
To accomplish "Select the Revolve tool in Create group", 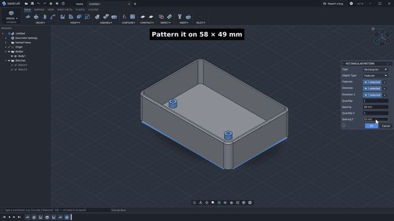I will point(44,17).
